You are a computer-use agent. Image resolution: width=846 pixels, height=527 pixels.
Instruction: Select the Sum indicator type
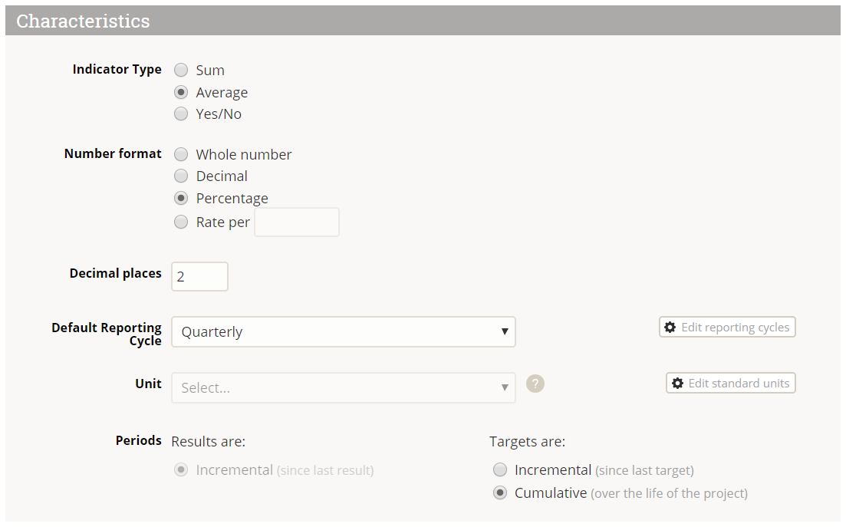pyautogui.click(x=181, y=70)
